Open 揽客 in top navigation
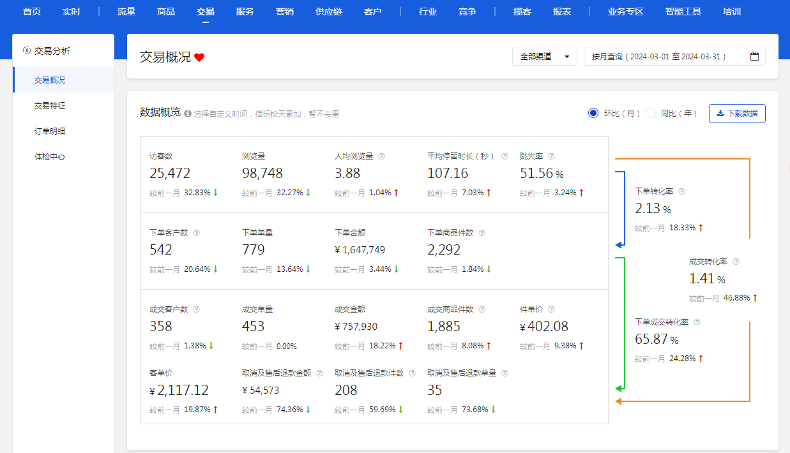Viewport: 790px width, 453px height. pos(522,11)
